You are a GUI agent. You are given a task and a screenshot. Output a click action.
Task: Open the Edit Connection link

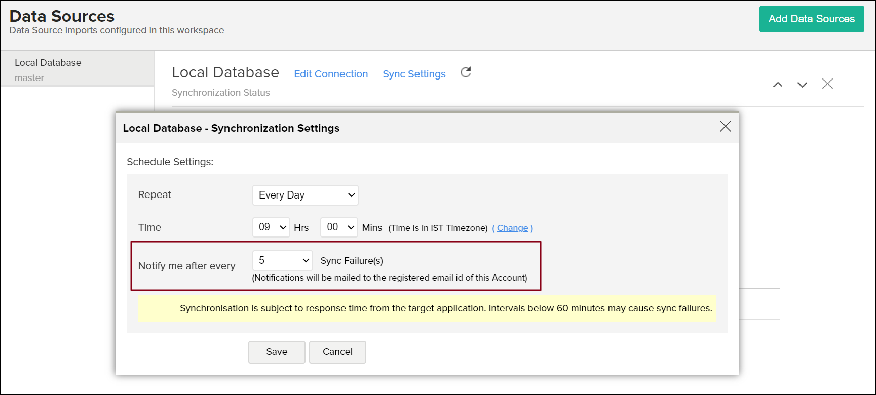[x=331, y=74]
